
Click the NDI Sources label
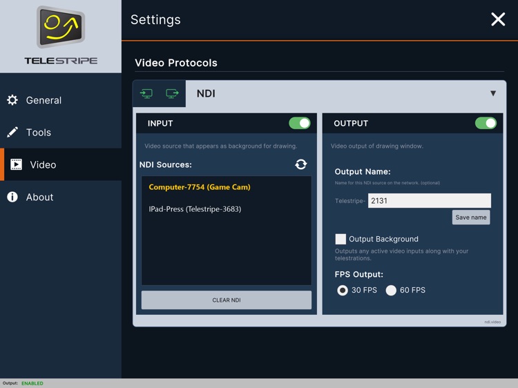click(x=166, y=164)
